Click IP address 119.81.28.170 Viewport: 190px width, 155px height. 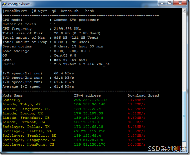[x=89, y=140]
